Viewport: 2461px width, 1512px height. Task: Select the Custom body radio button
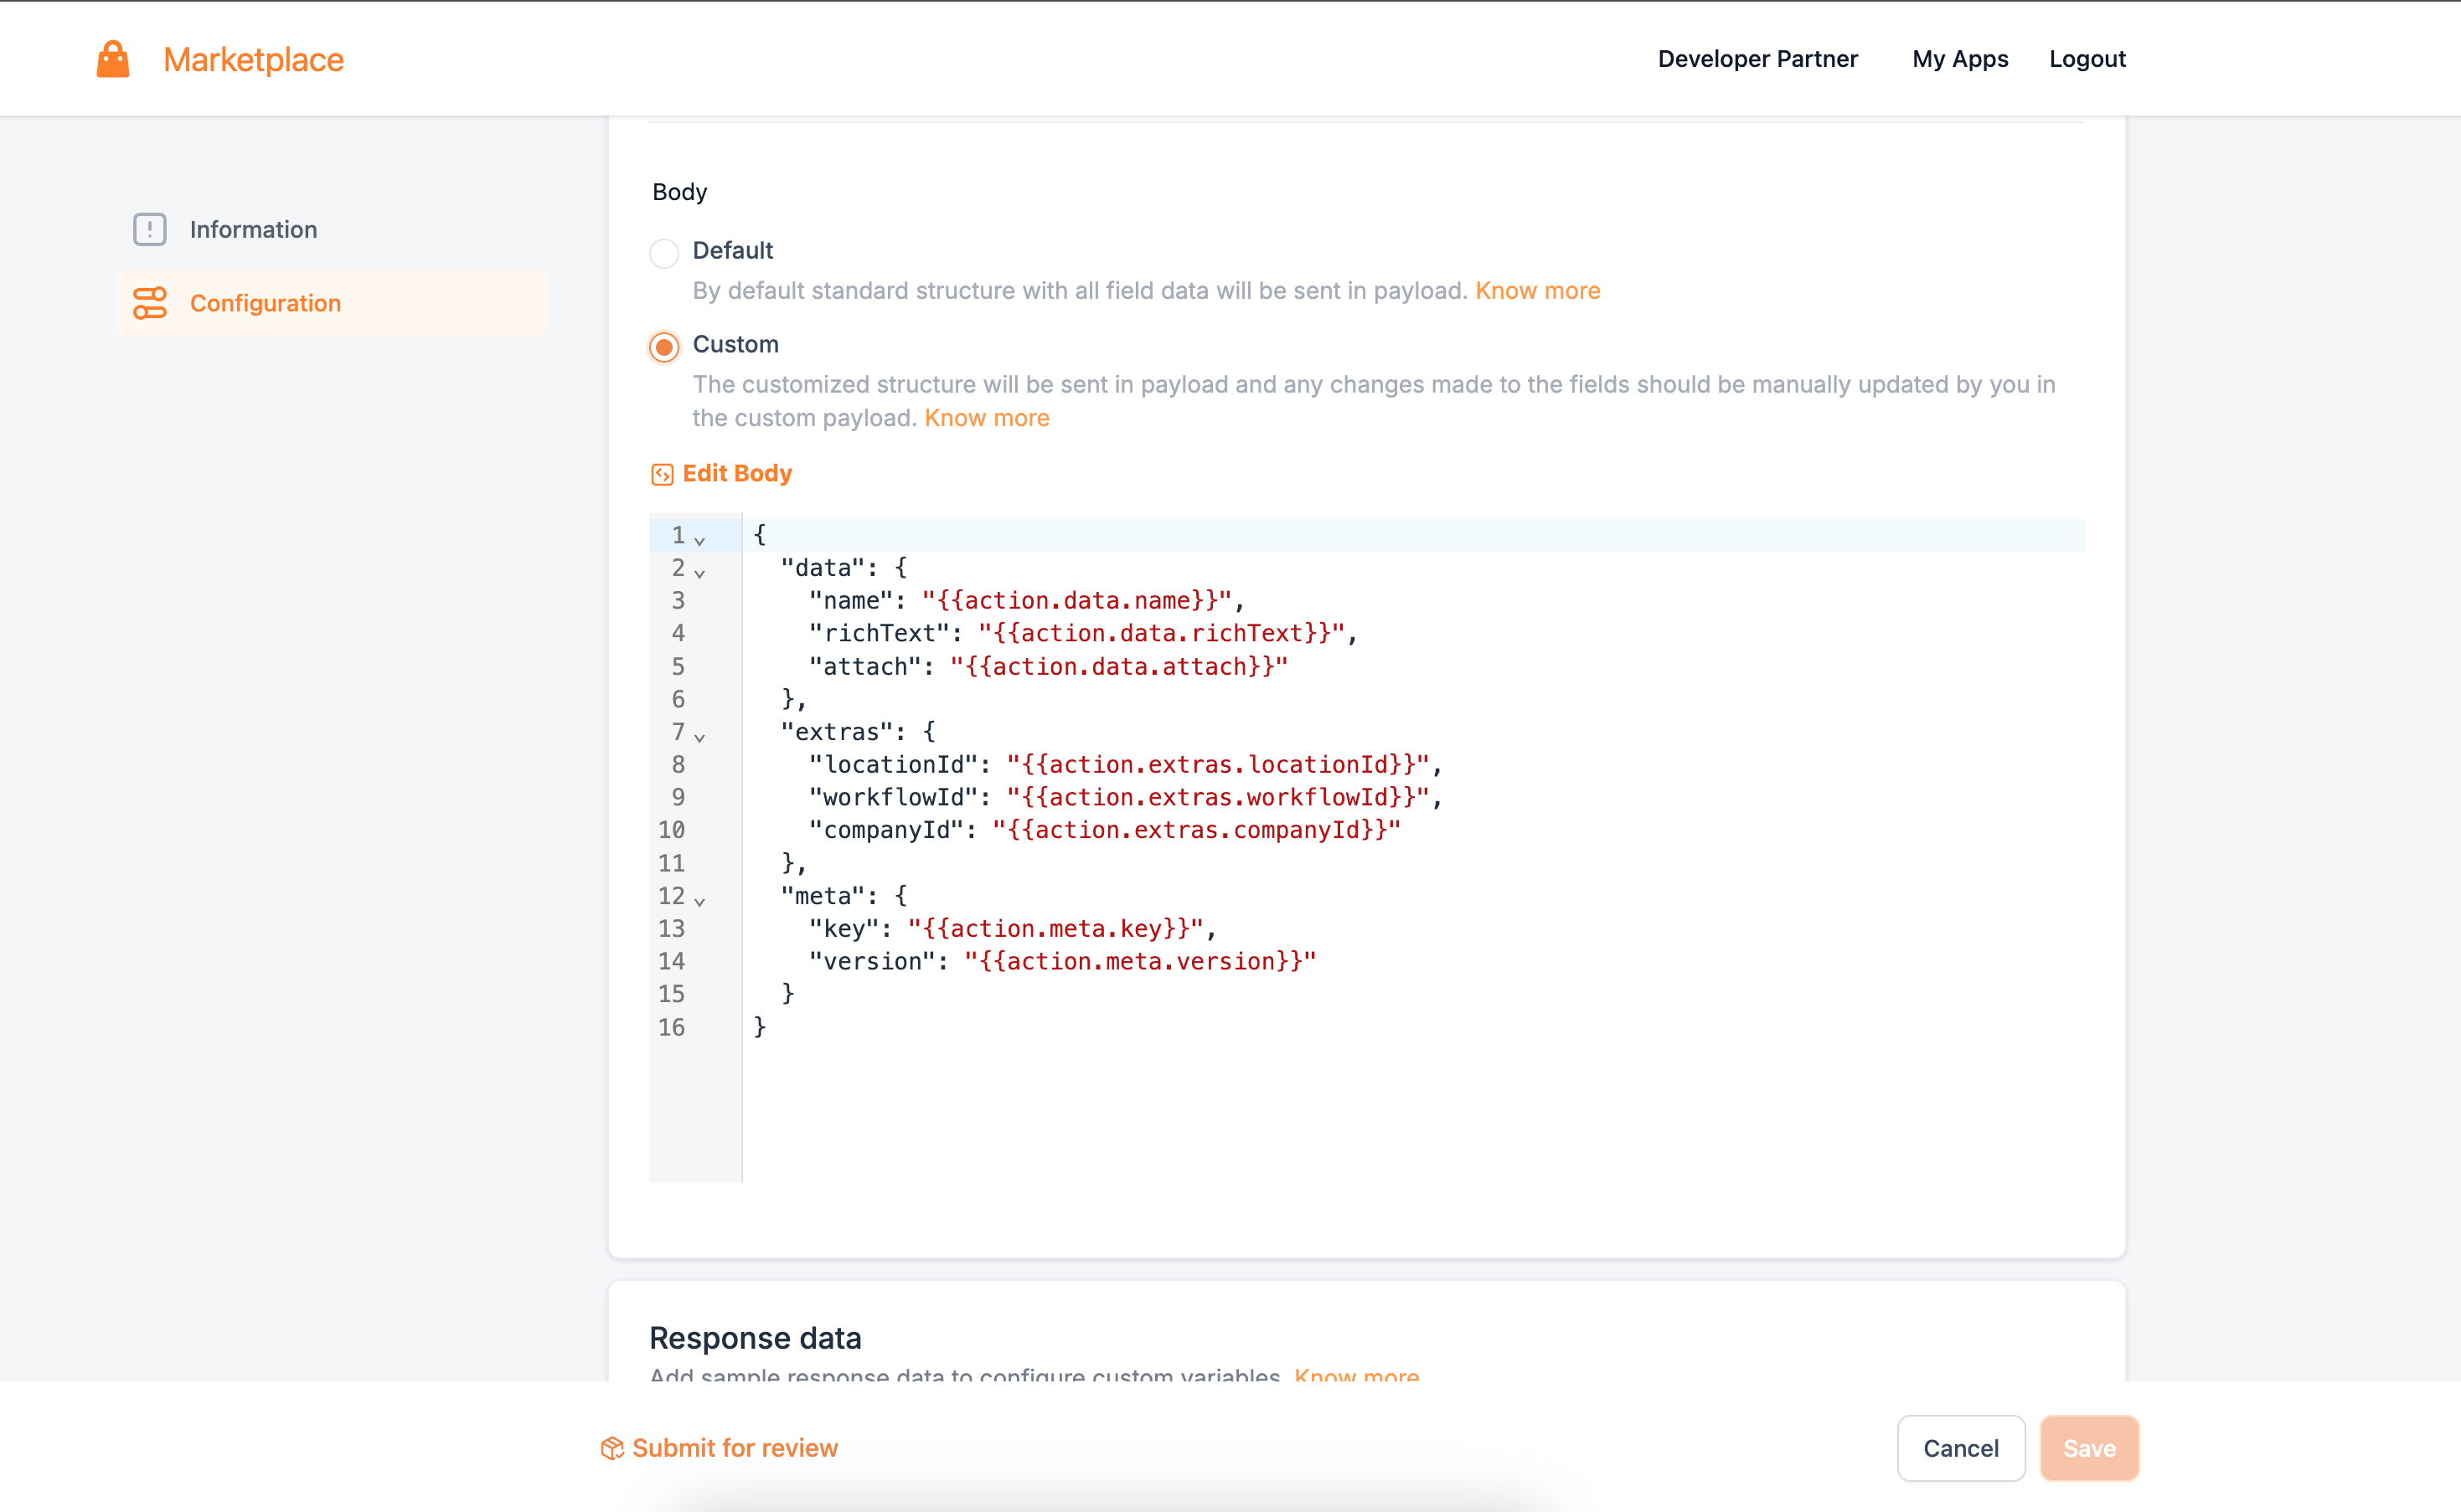click(x=664, y=347)
